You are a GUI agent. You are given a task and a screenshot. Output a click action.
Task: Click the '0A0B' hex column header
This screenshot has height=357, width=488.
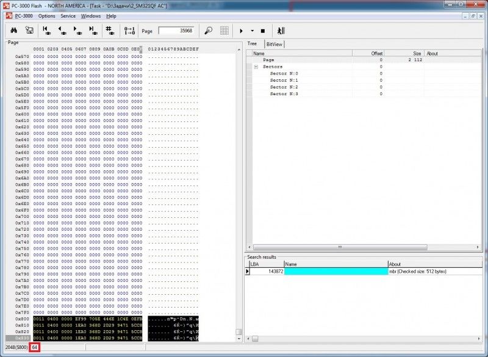pyautogui.click(x=109, y=49)
